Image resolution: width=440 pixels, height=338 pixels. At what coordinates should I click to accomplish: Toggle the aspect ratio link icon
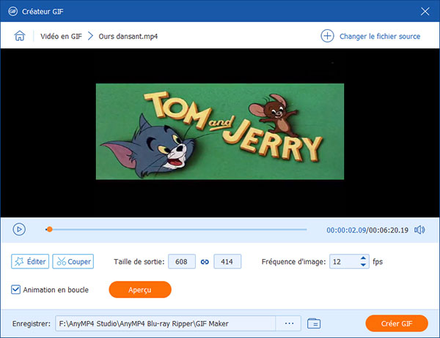205,262
